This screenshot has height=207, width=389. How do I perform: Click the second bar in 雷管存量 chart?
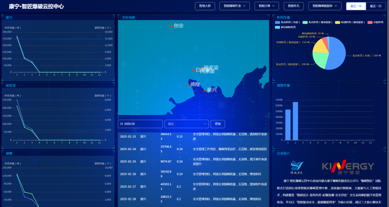point(296,121)
